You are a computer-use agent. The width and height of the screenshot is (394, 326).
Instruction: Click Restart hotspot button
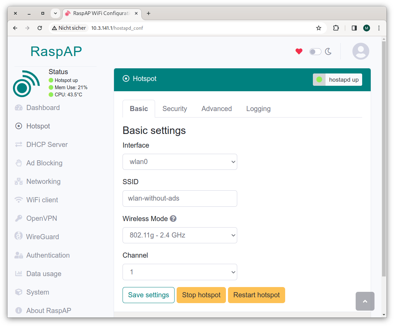click(x=256, y=295)
